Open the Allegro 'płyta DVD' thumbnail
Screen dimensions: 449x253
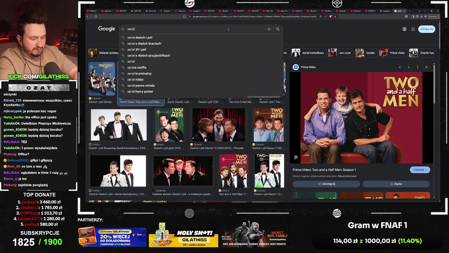point(170,125)
